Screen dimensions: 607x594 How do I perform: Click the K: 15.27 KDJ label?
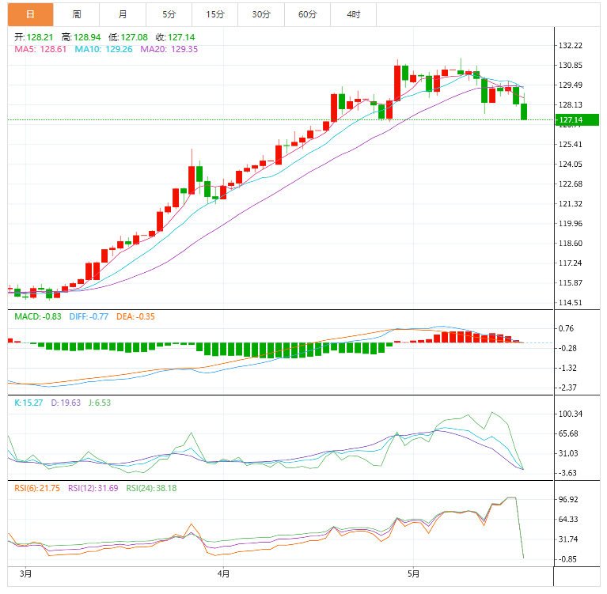(x=30, y=402)
